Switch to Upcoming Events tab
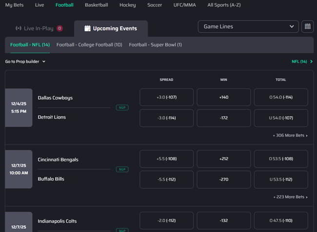 pos(111,28)
